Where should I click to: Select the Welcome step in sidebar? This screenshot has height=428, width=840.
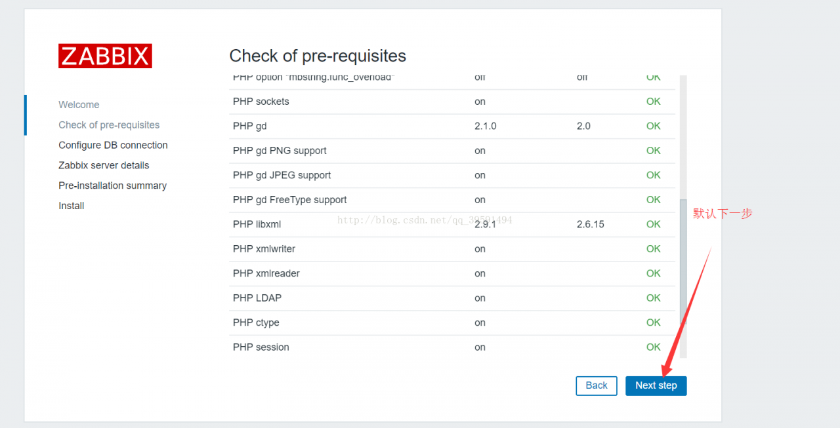coord(79,105)
